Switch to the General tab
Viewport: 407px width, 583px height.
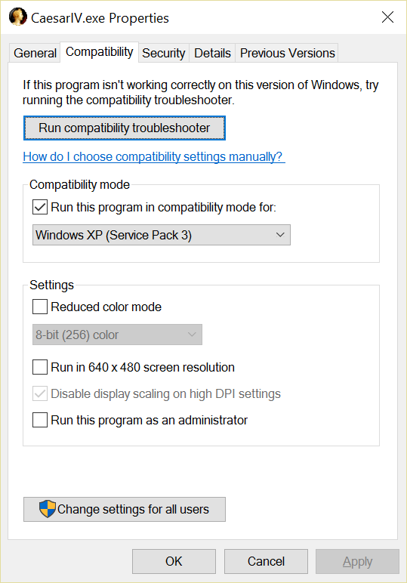click(x=35, y=53)
